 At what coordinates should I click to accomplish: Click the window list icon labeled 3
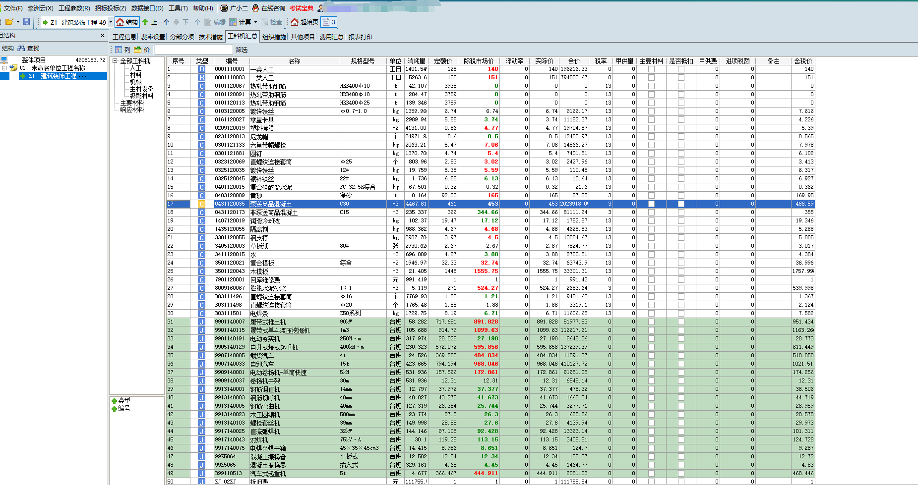pyautogui.click(x=329, y=22)
